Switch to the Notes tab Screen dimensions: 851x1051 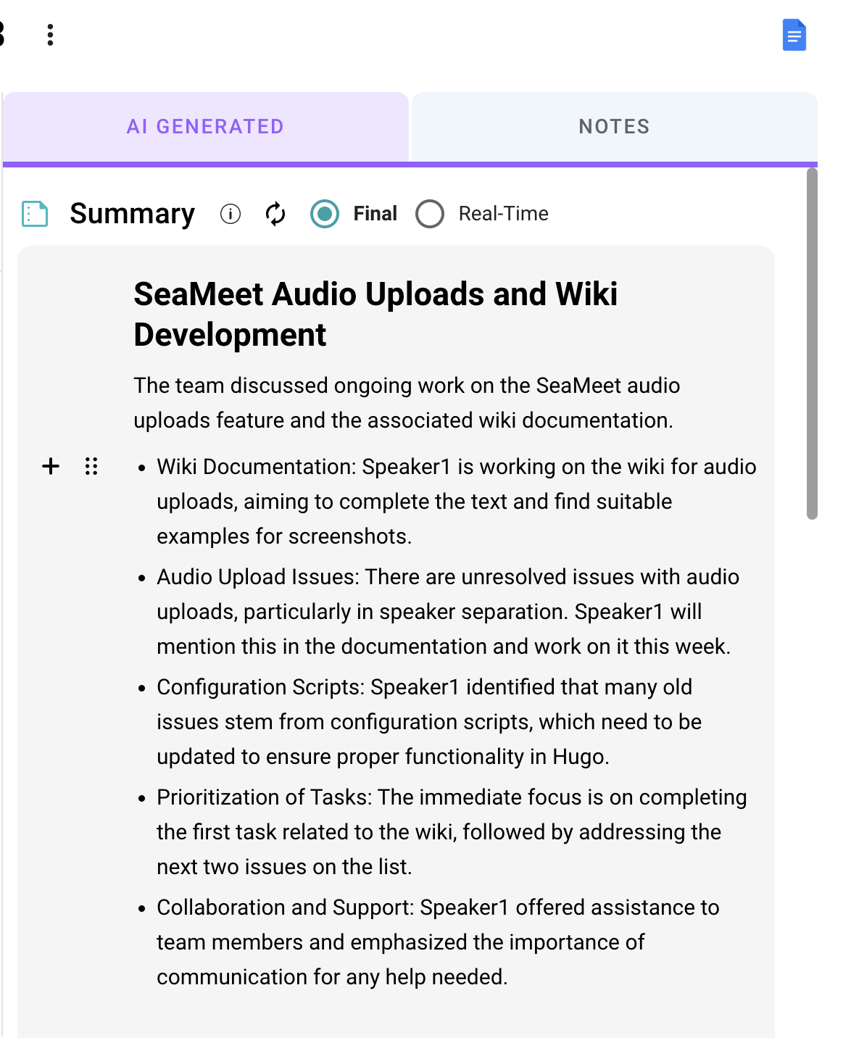(x=614, y=127)
